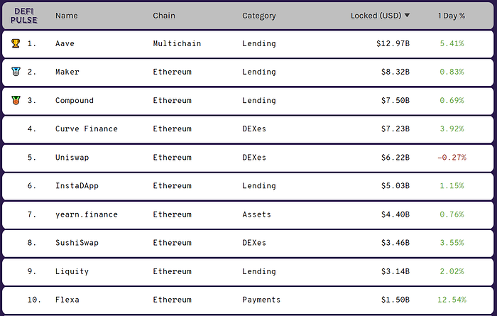Select the Liquity row
This screenshot has height=316, width=497.
(x=248, y=271)
